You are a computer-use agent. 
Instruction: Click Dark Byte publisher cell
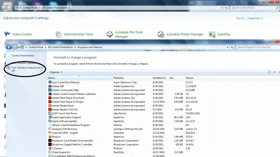[119, 152]
